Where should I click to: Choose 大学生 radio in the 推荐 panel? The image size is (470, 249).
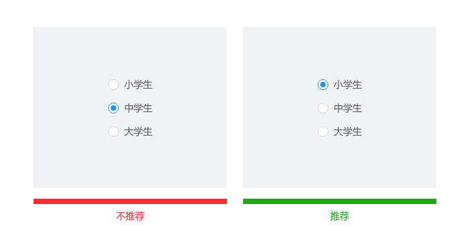[x=323, y=132]
